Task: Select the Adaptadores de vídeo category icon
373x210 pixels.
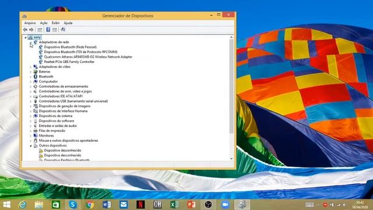Action: (36, 66)
